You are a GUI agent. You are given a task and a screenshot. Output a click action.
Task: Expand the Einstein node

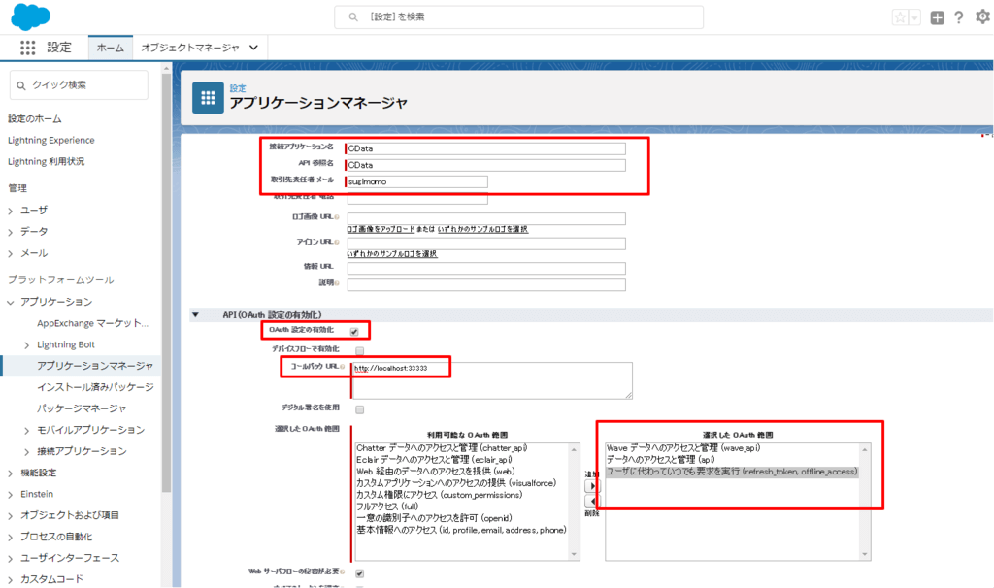10,494
